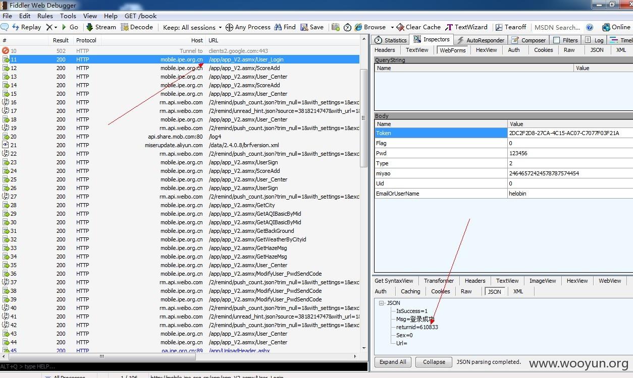
Task: Select request HexView inspector tab
Action: click(x=487, y=50)
